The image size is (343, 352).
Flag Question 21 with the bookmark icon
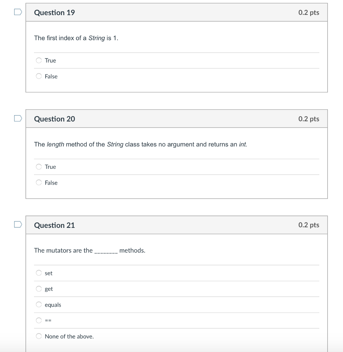(x=18, y=225)
